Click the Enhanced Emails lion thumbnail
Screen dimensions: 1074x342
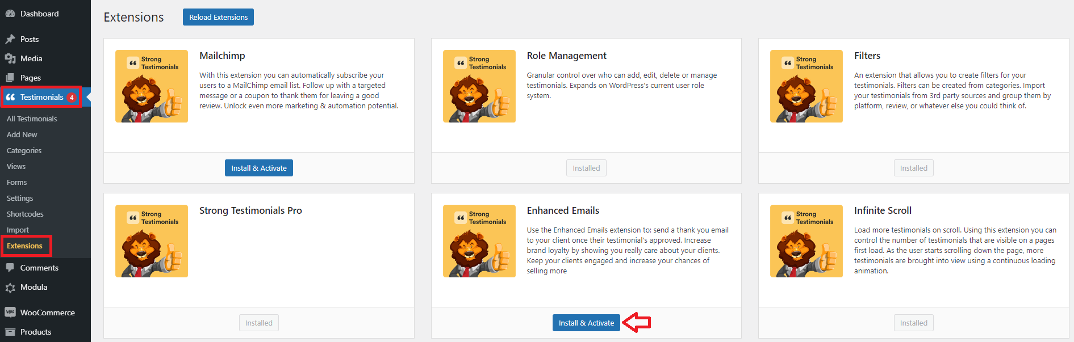[x=479, y=241]
